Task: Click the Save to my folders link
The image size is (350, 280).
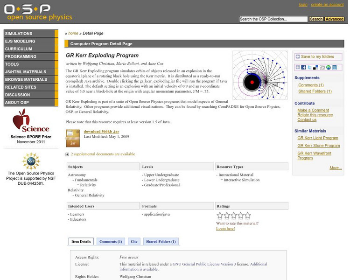Action: click(317, 57)
